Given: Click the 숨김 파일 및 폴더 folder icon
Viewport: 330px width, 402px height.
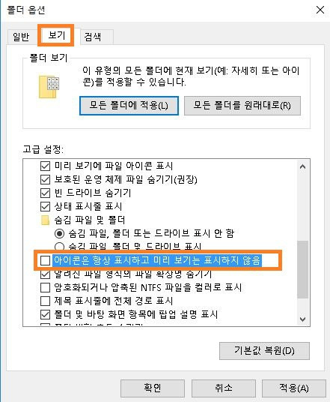Looking at the screenshot, I should [45, 220].
